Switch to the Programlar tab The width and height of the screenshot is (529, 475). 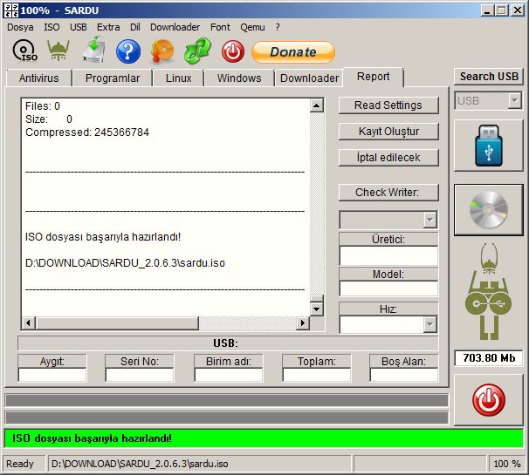tap(113, 78)
